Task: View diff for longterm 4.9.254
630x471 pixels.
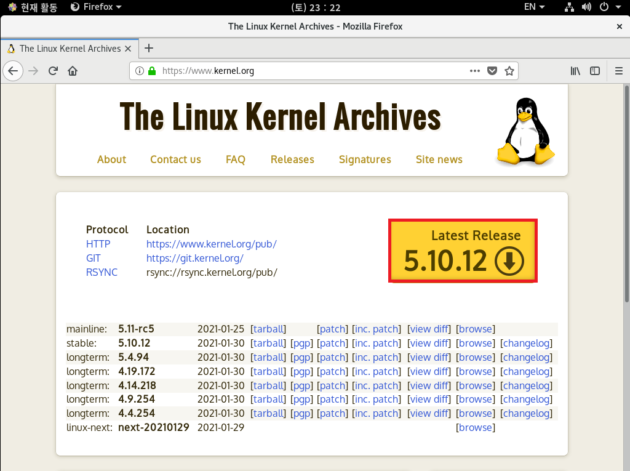Action: tap(429, 399)
